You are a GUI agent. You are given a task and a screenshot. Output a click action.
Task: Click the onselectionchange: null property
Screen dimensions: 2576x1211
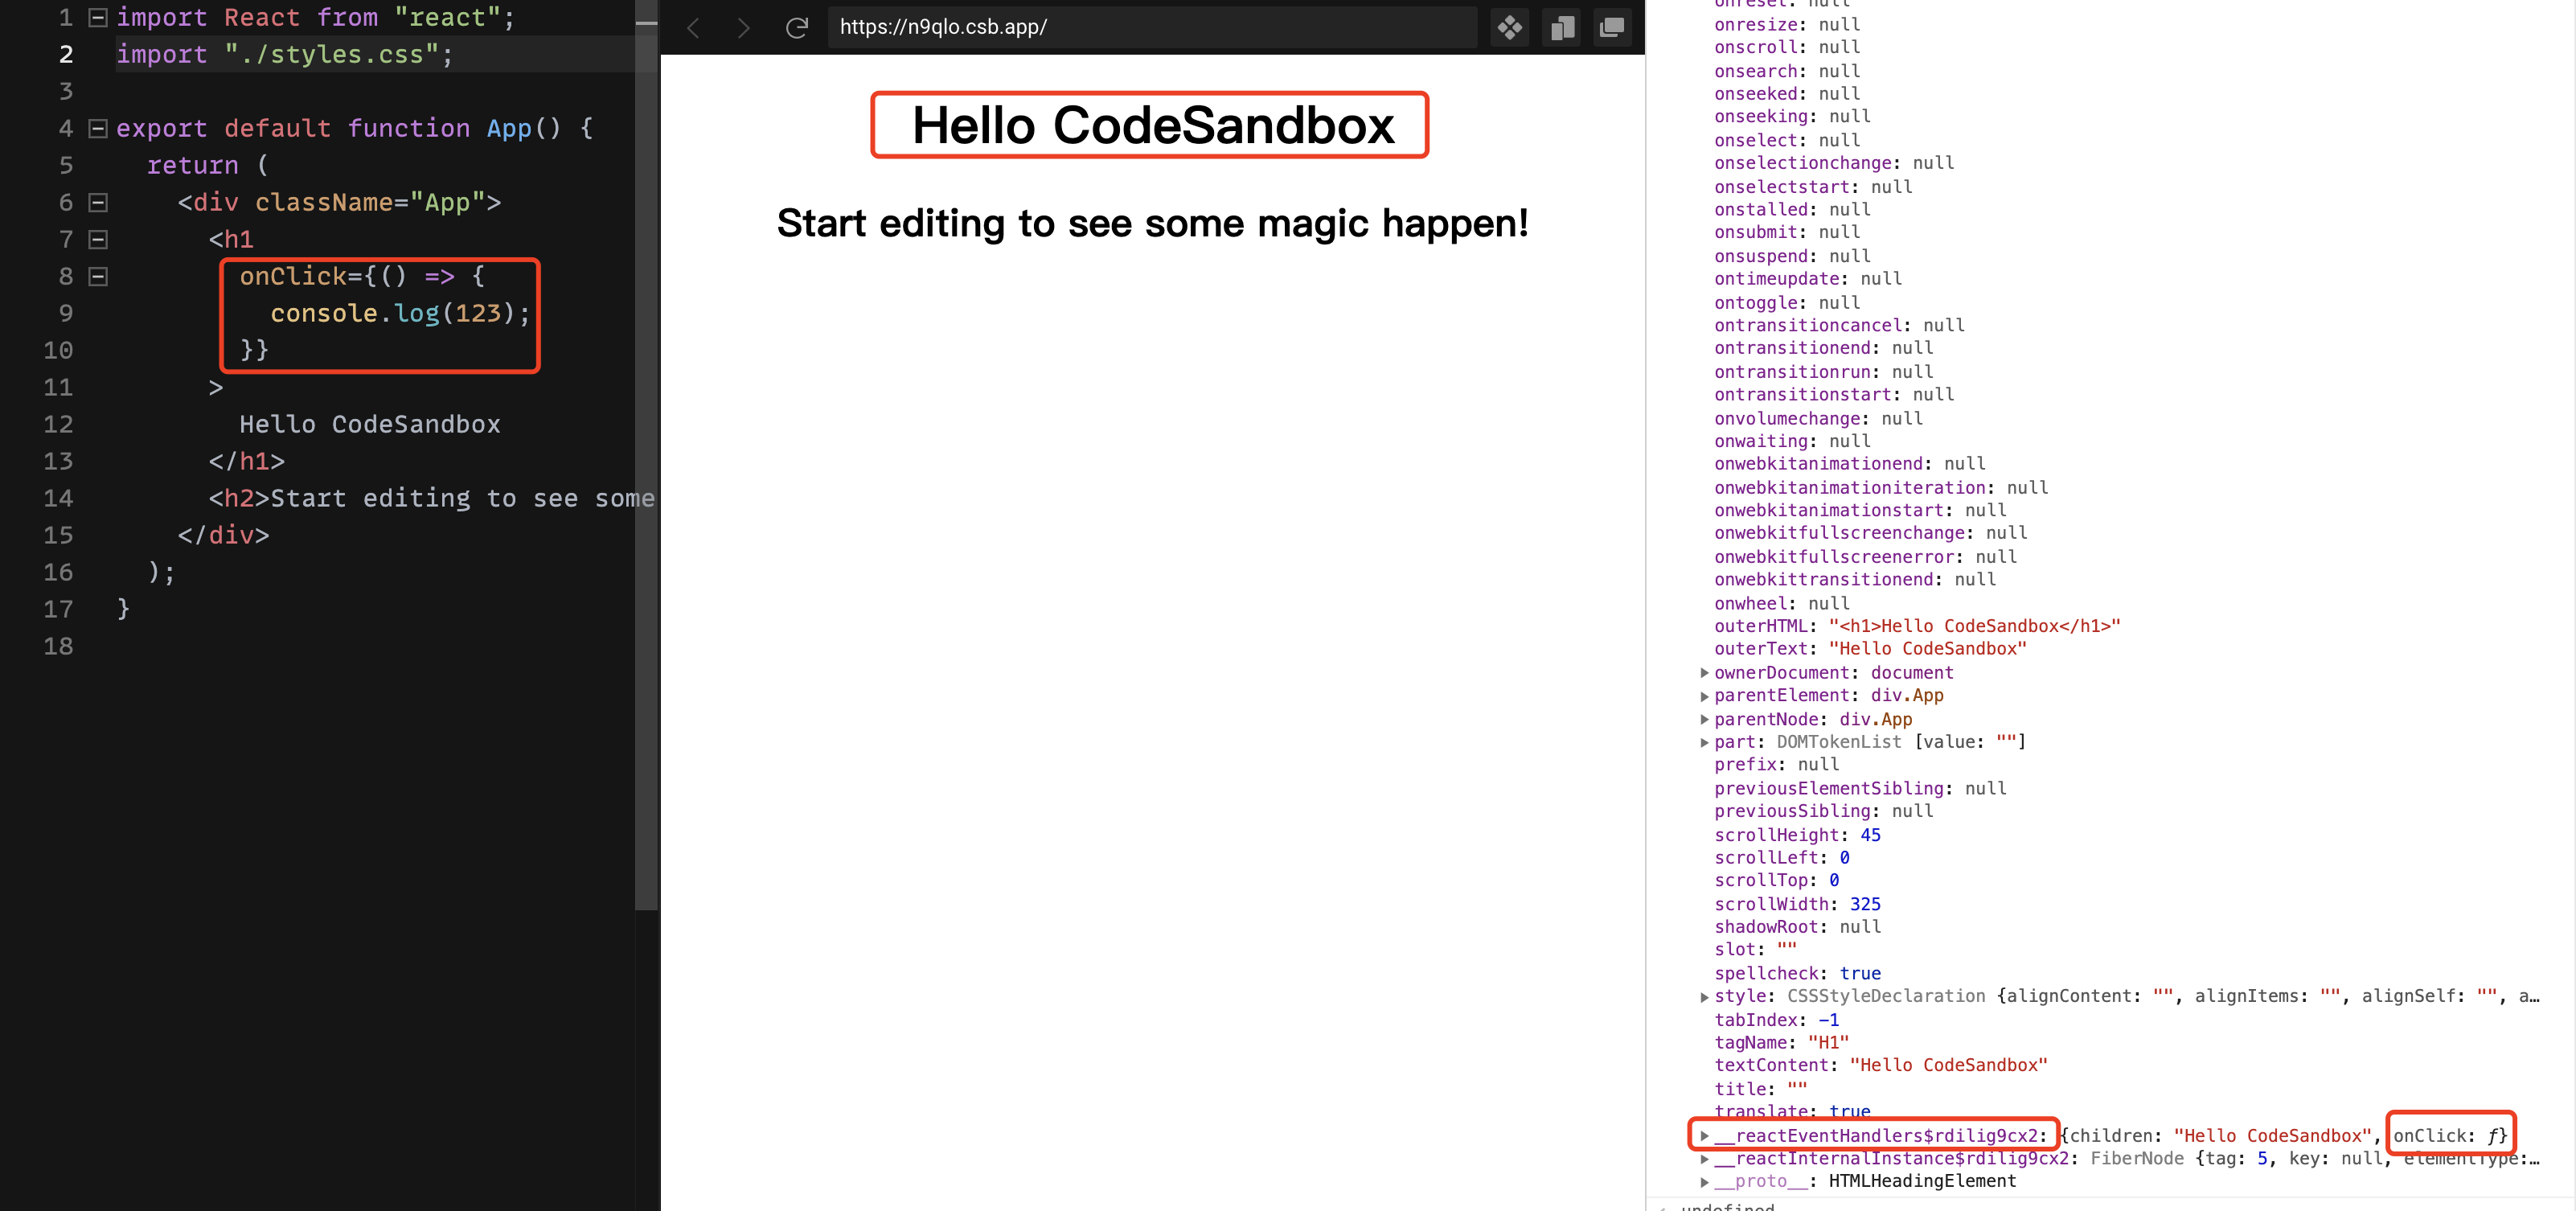[x=1833, y=163]
